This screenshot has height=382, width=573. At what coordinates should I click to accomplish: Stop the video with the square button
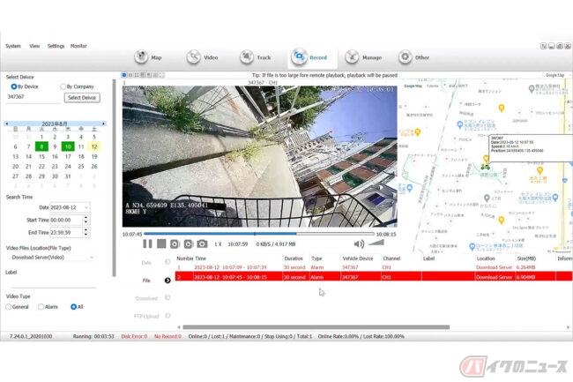pos(161,243)
